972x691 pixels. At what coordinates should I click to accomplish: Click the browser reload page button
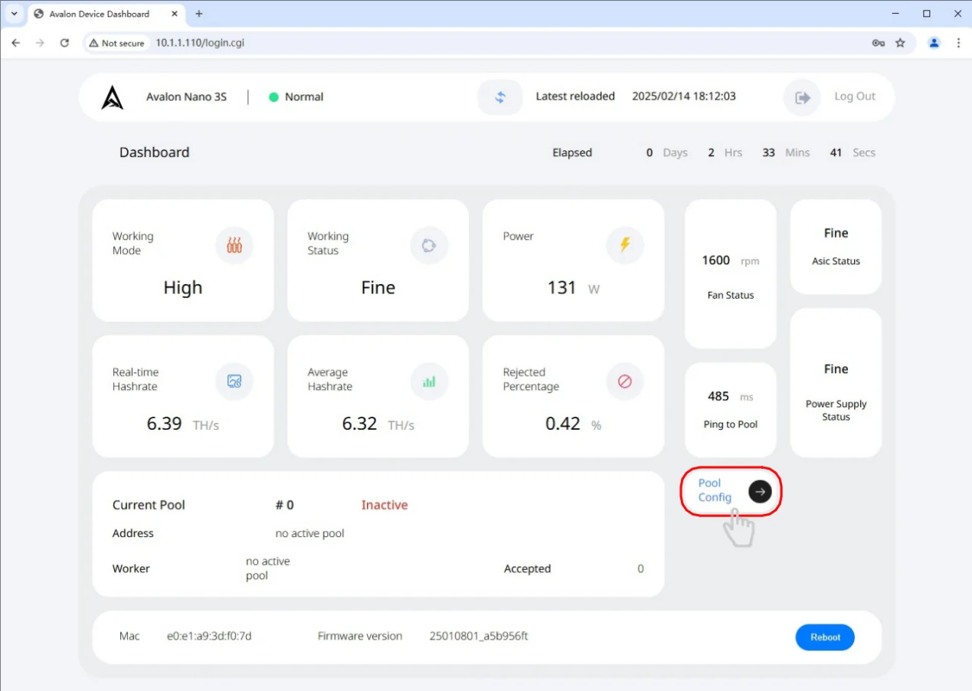[x=64, y=43]
